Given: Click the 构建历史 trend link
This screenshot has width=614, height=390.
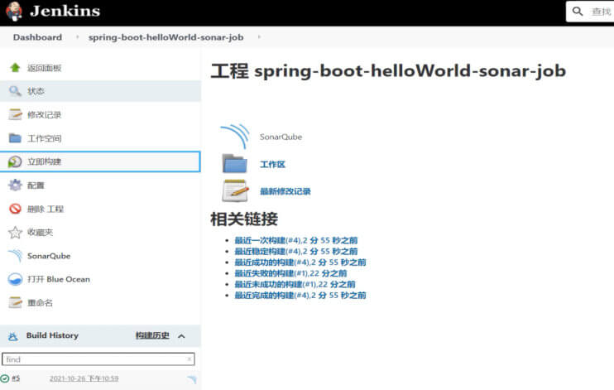Looking at the screenshot, I should pos(152,335).
